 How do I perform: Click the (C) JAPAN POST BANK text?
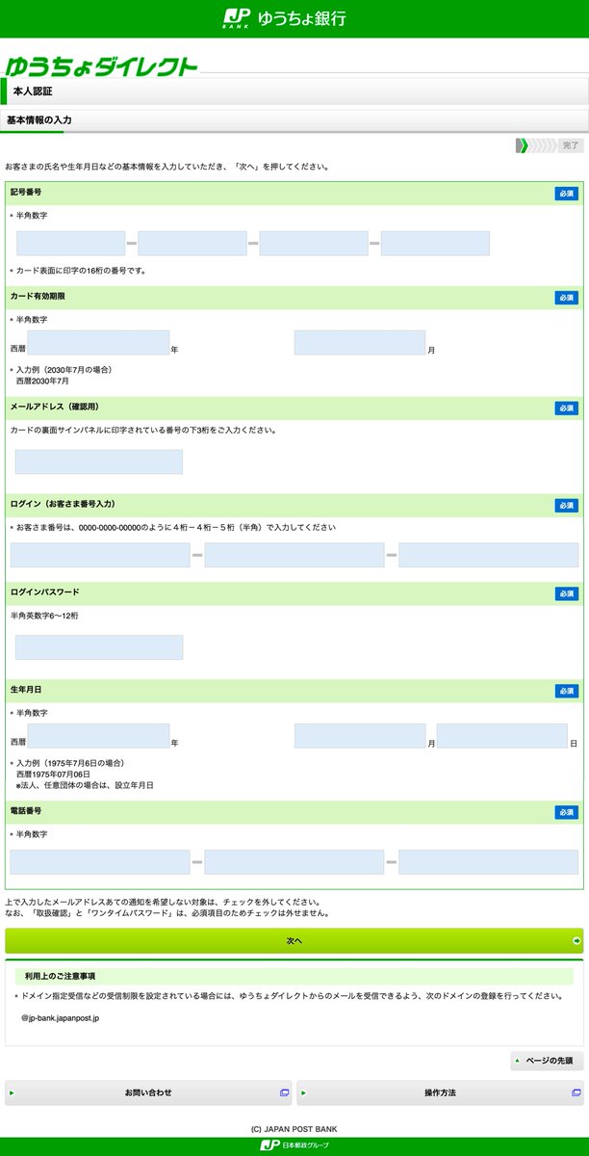[x=294, y=1129]
